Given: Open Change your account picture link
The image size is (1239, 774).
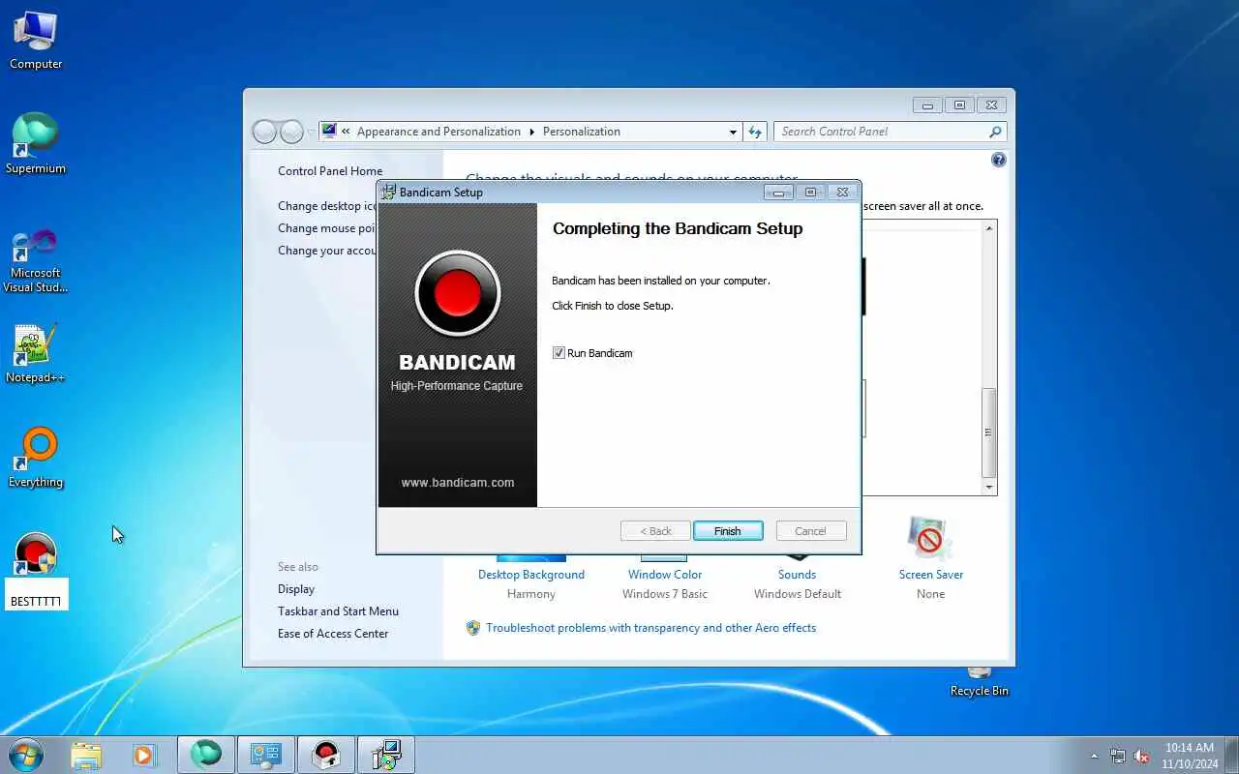Looking at the screenshot, I should [x=327, y=251].
